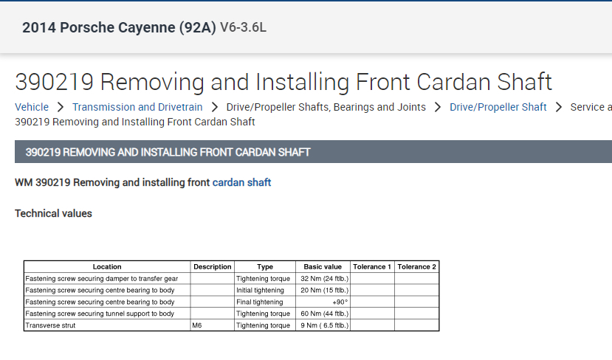Click the M6 description cell
The image size is (612, 360).
tap(197, 325)
